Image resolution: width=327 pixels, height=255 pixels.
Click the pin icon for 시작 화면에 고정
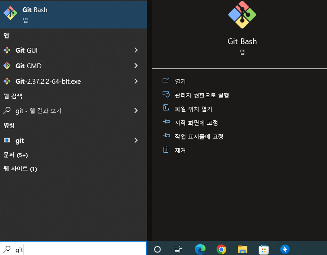166,122
